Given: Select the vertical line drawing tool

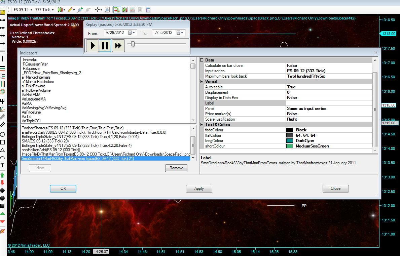Looking at the screenshot, I should click(x=3, y=59).
